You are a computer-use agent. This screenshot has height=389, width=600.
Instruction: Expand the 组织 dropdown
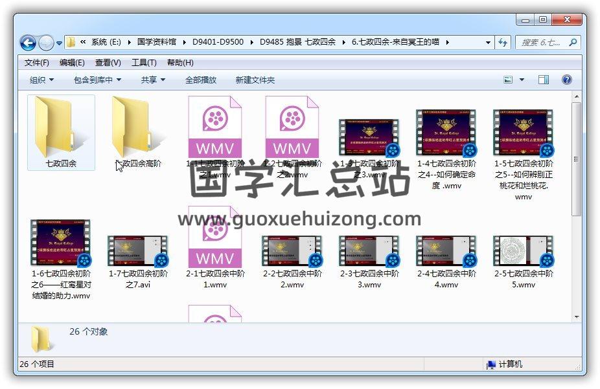pos(41,80)
